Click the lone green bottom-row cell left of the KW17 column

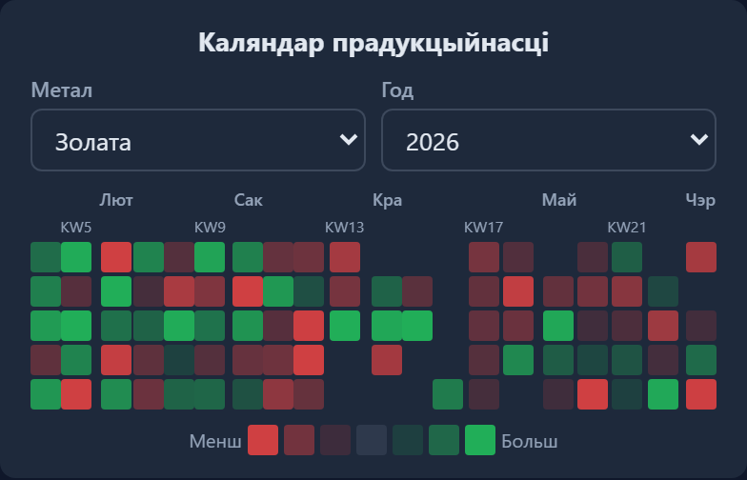448,394
